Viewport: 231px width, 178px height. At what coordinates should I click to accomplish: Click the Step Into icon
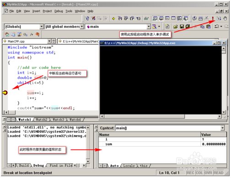[120, 18]
